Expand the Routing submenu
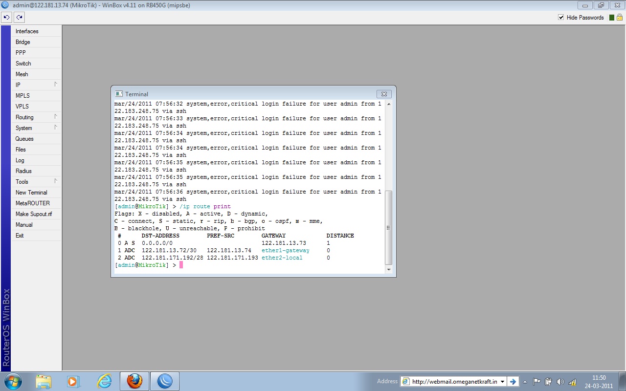Screen dimensions: 626x391 coord(37,117)
